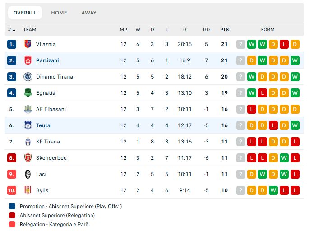The height and width of the screenshot is (231, 309).
Task: Click the Dinamo Tirana crest icon
Action: coord(28,77)
